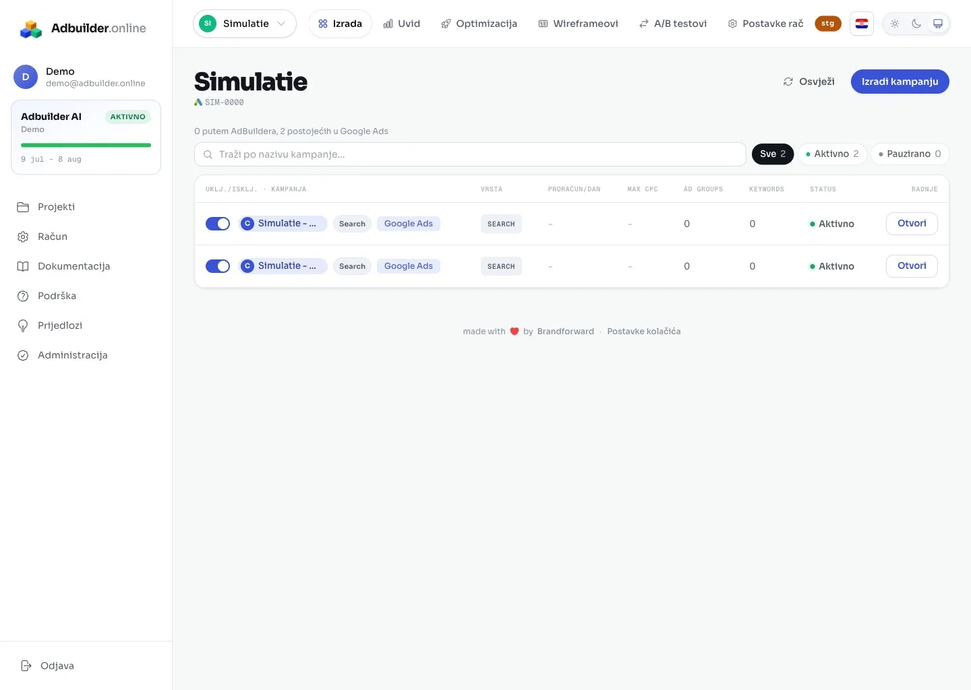This screenshot has height=690, width=971.
Task: Click the Osvježi refresh arrows icon
Action: [x=788, y=82]
